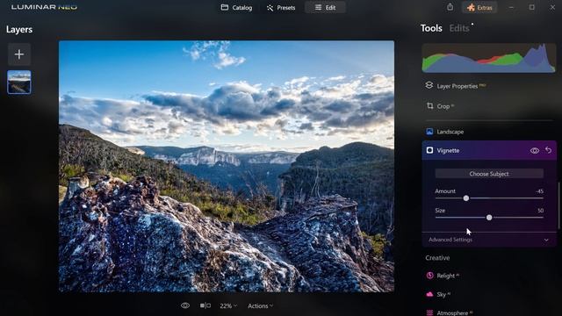Click the histogram display

tap(489, 58)
